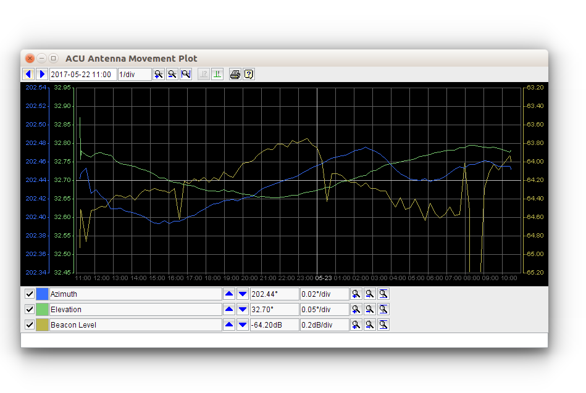Click the zoom out icon for the Elevation row
586x393 pixels.
click(369, 309)
